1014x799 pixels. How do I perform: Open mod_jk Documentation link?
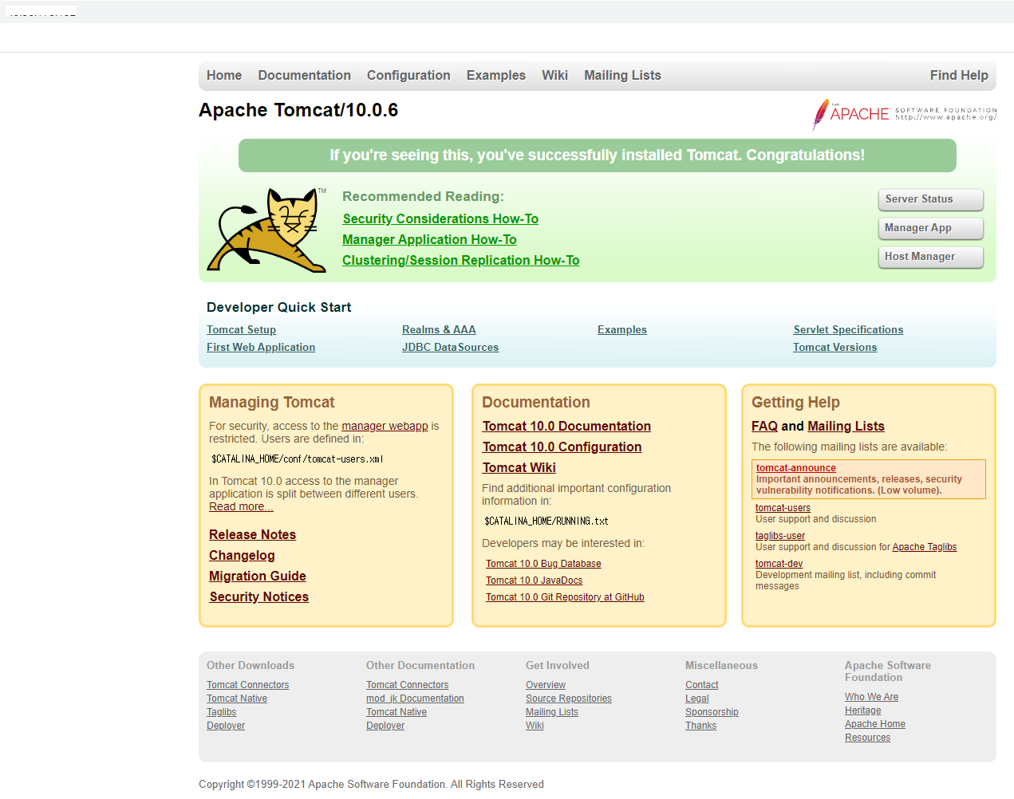click(x=415, y=699)
